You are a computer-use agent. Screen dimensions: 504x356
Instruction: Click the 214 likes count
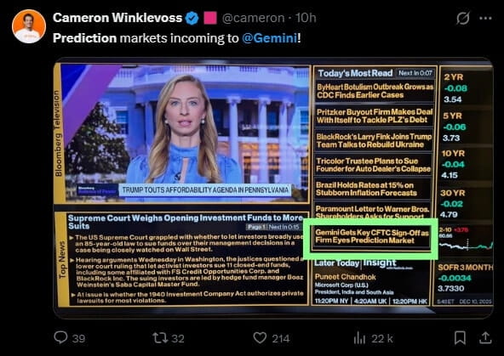pos(281,338)
